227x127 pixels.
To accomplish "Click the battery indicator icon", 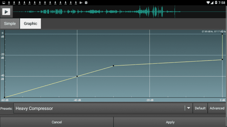I will coord(215,2).
